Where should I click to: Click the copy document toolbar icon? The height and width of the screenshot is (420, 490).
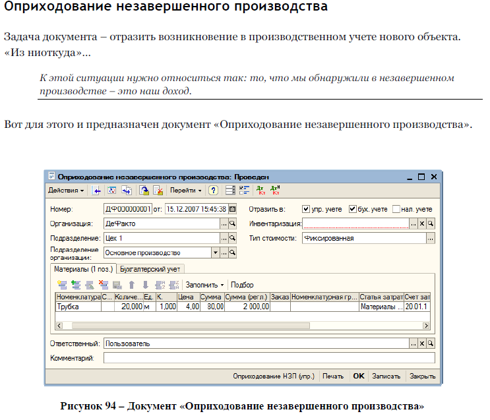[x=127, y=191]
